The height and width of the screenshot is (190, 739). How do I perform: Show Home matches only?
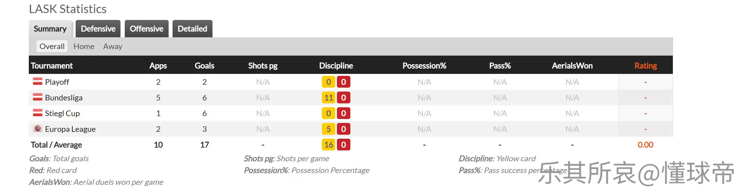click(84, 46)
